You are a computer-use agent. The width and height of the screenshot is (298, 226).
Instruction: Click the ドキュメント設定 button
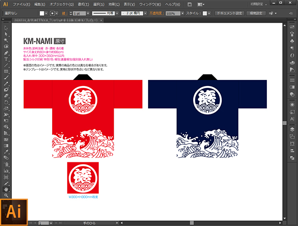coord(229,14)
